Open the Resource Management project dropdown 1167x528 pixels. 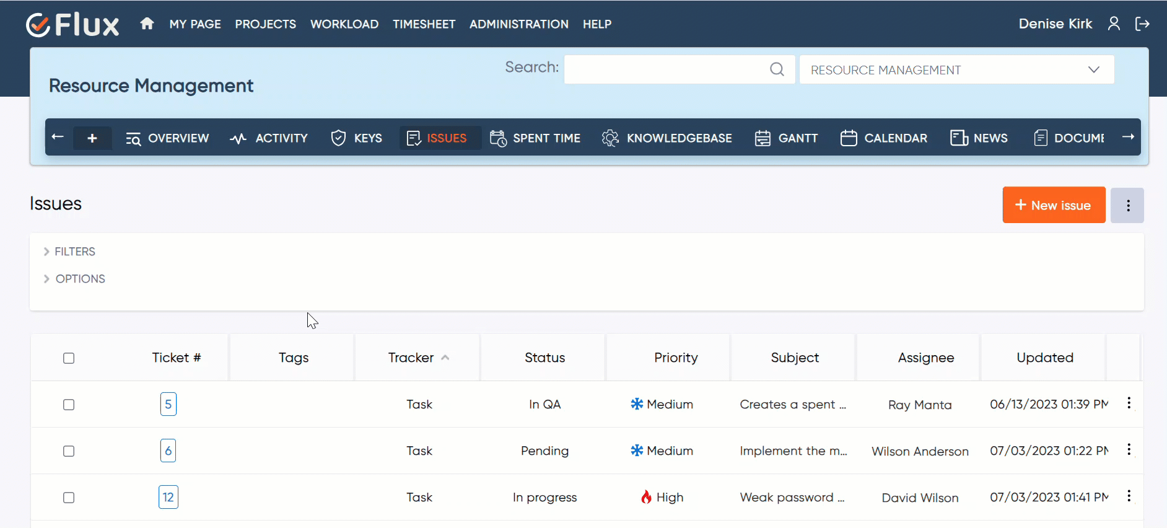pos(956,69)
